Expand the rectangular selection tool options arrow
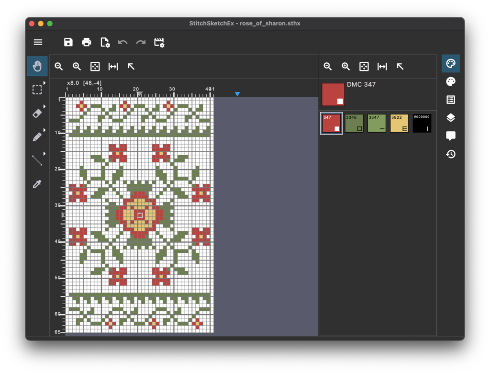The width and height of the screenshot is (490, 374). coord(45,83)
